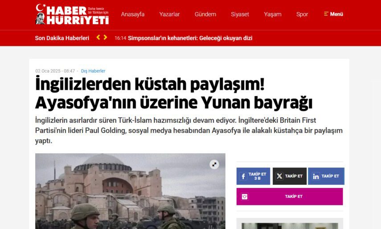Open the Spor section
The image size is (381, 229).
pyautogui.click(x=302, y=14)
